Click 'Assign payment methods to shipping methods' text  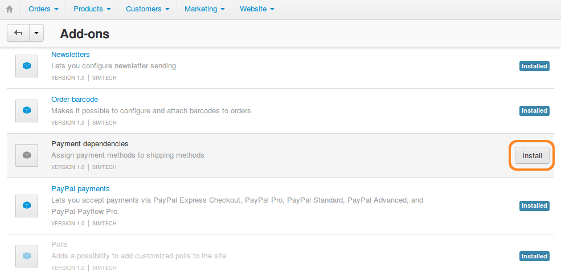pos(128,155)
